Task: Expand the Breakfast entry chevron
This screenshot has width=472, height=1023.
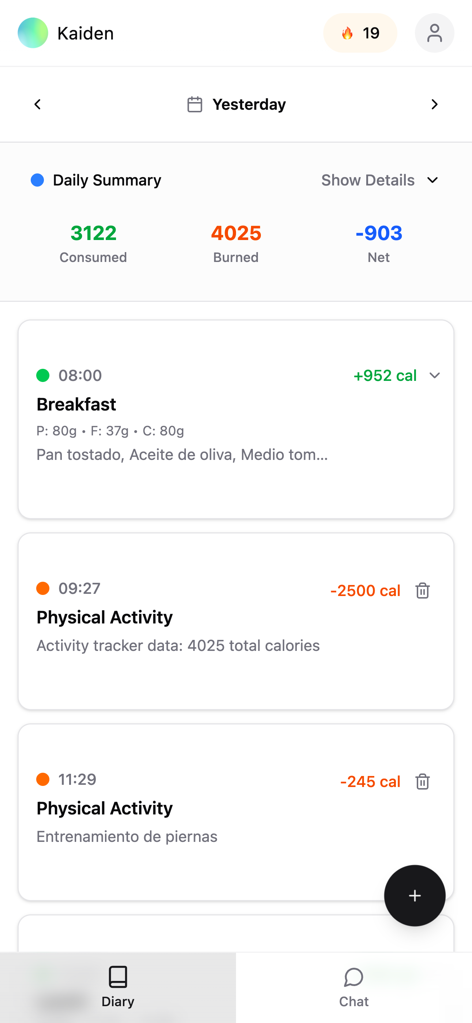Action: pyautogui.click(x=435, y=375)
